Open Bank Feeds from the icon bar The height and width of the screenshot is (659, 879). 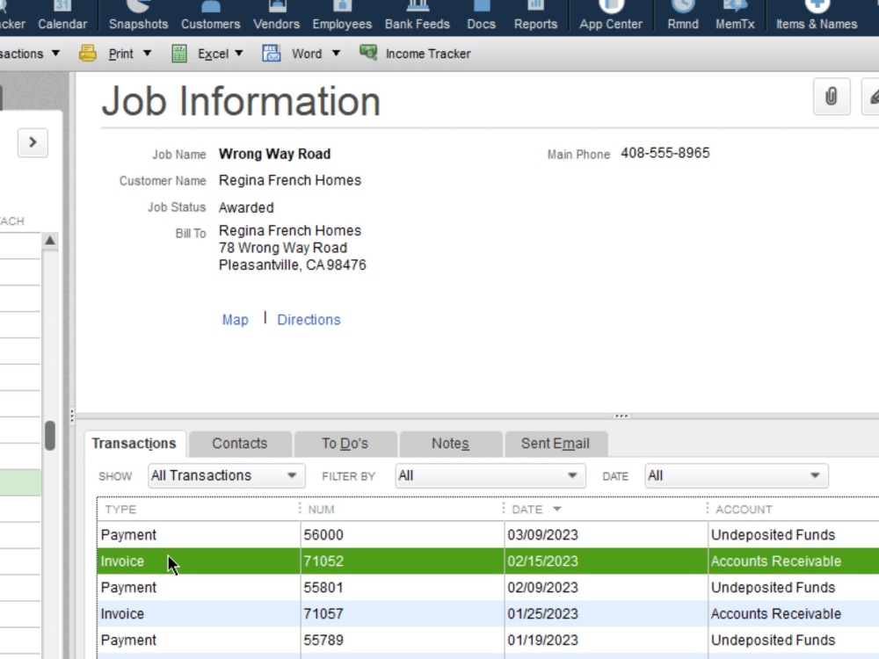(x=417, y=16)
